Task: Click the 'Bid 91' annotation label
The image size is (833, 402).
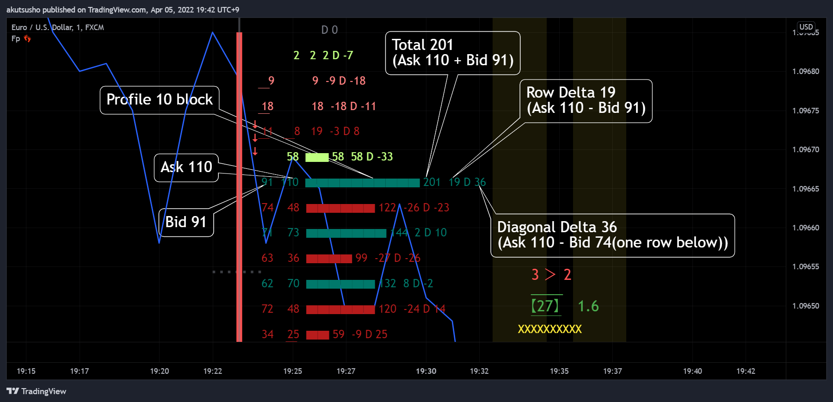Action: (x=186, y=222)
